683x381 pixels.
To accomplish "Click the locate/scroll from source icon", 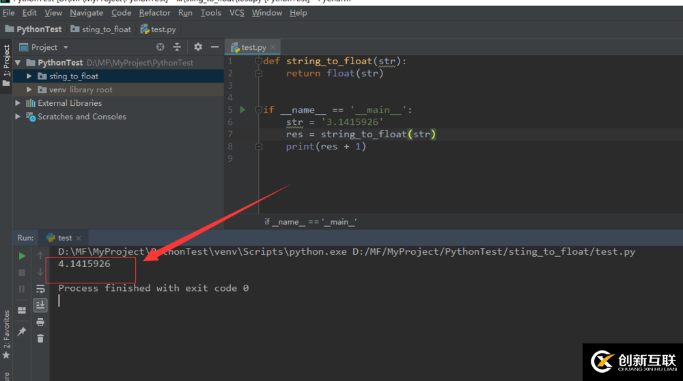I will click(x=161, y=47).
